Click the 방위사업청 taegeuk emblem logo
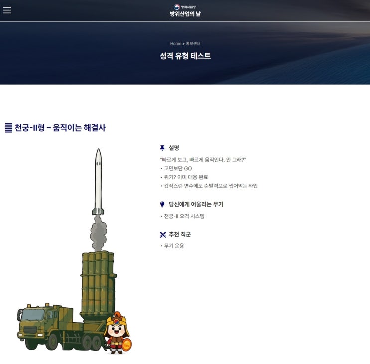Screen dimensions: 370x364 click(177, 7)
